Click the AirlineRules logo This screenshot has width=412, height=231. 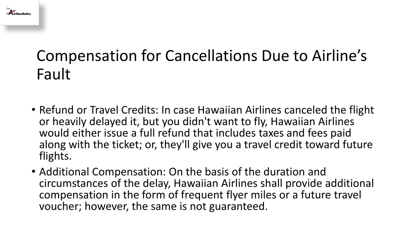[x=19, y=12]
